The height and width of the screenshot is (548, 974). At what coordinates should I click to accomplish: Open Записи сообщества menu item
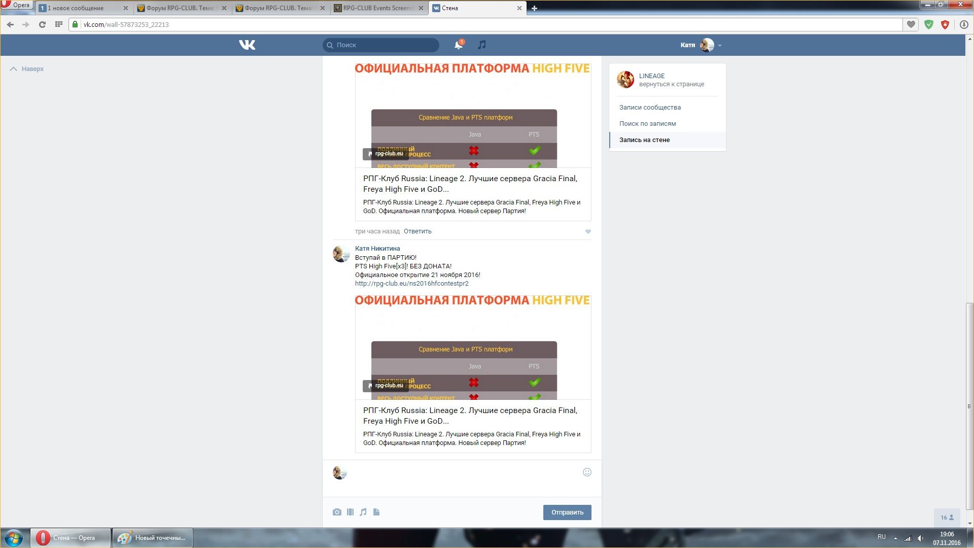(650, 108)
